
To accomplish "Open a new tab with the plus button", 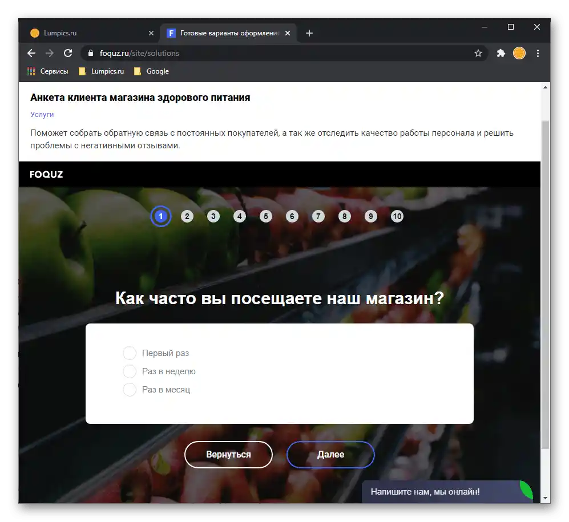I will (309, 33).
